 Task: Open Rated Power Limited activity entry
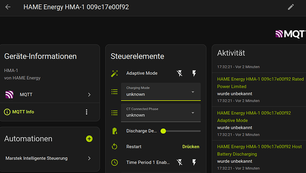coord(260,83)
